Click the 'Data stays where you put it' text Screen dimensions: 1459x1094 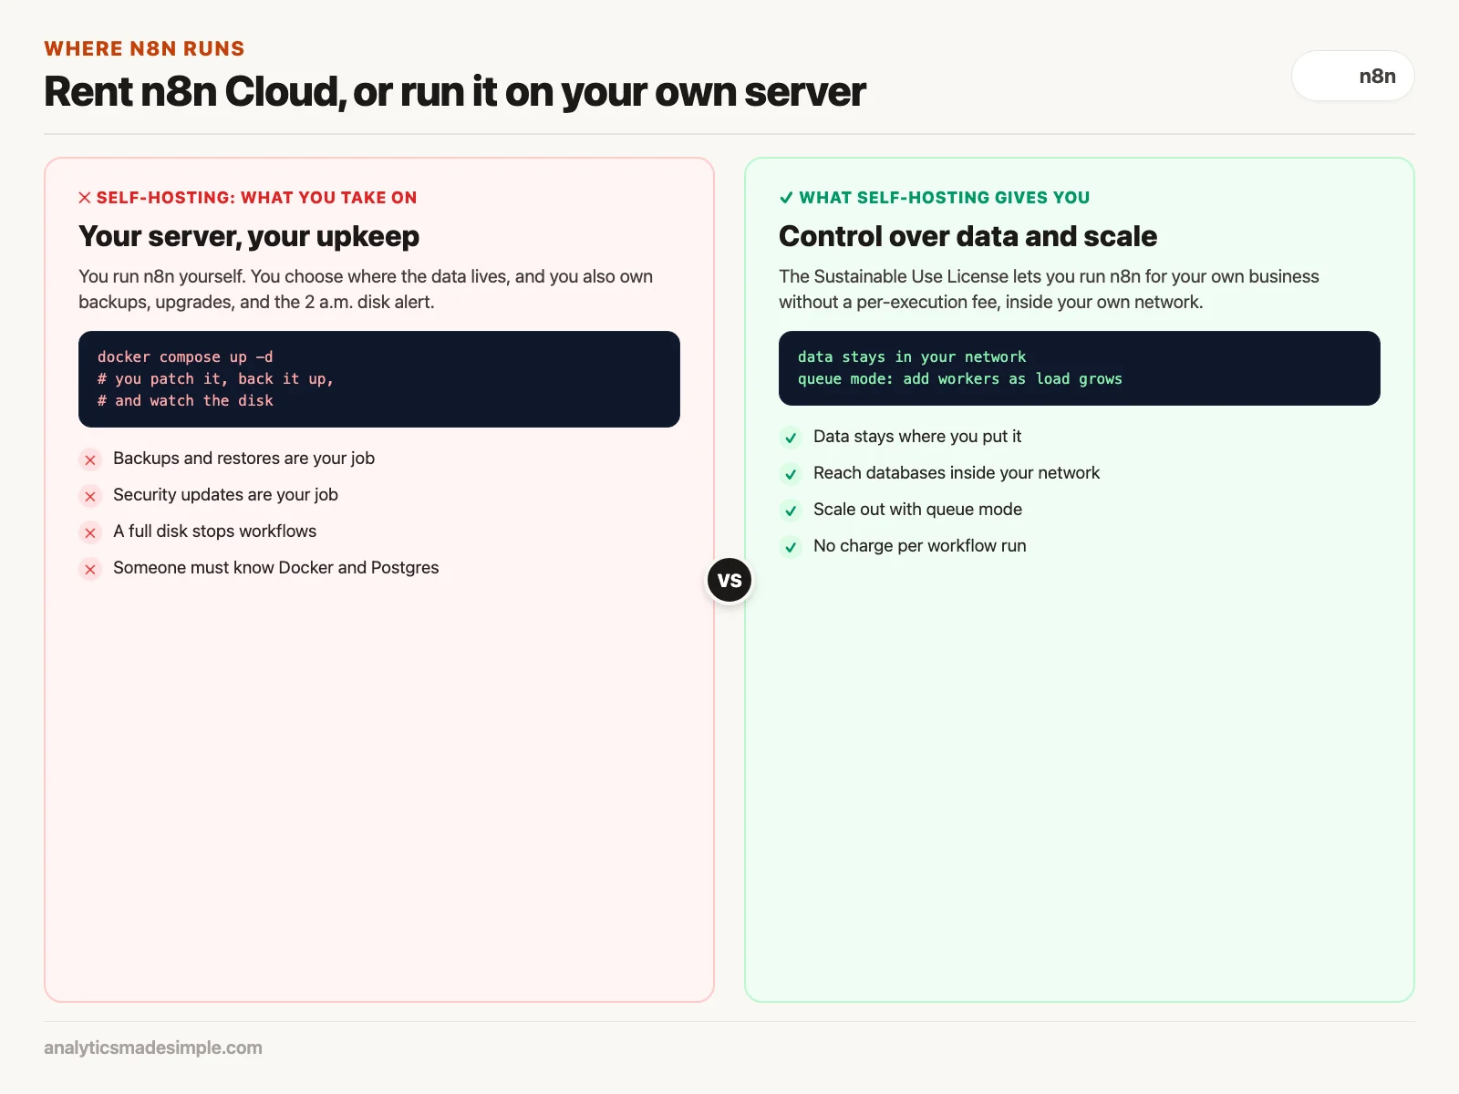tap(917, 437)
